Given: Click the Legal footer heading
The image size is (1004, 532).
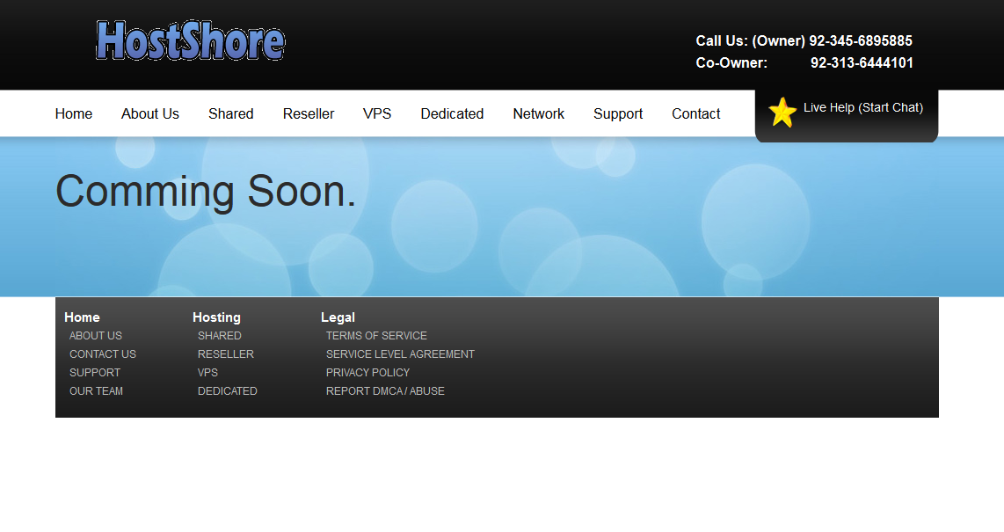Looking at the screenshot, I should pos(338,317).
